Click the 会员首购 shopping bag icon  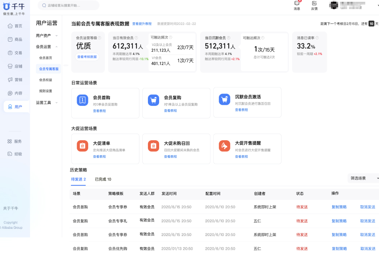pos(82,100)
